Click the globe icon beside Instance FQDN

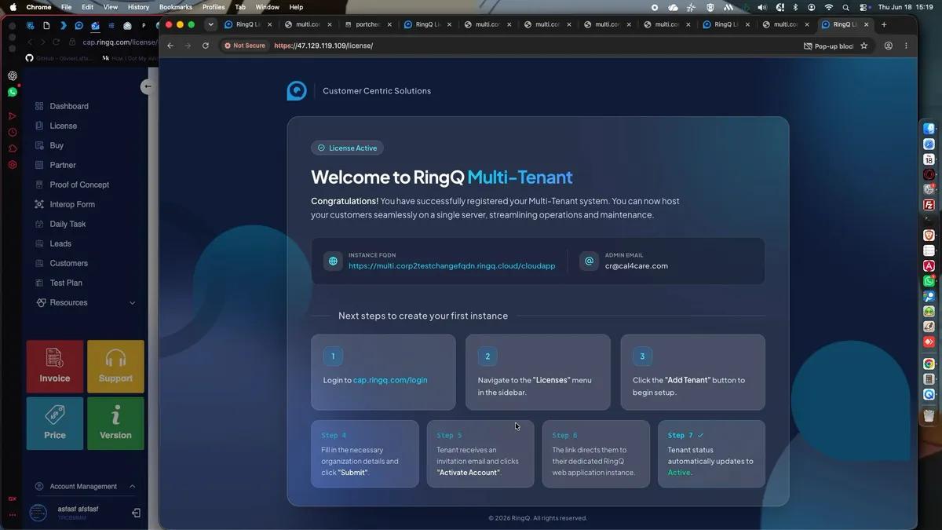tap(333, 261)
